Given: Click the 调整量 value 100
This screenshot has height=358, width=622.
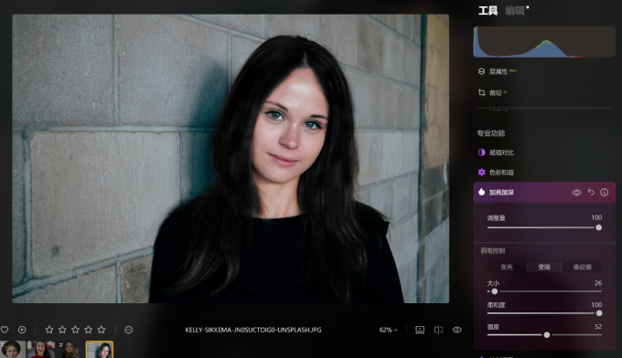Looking at the screenshot, I should (x=596, y=217).
